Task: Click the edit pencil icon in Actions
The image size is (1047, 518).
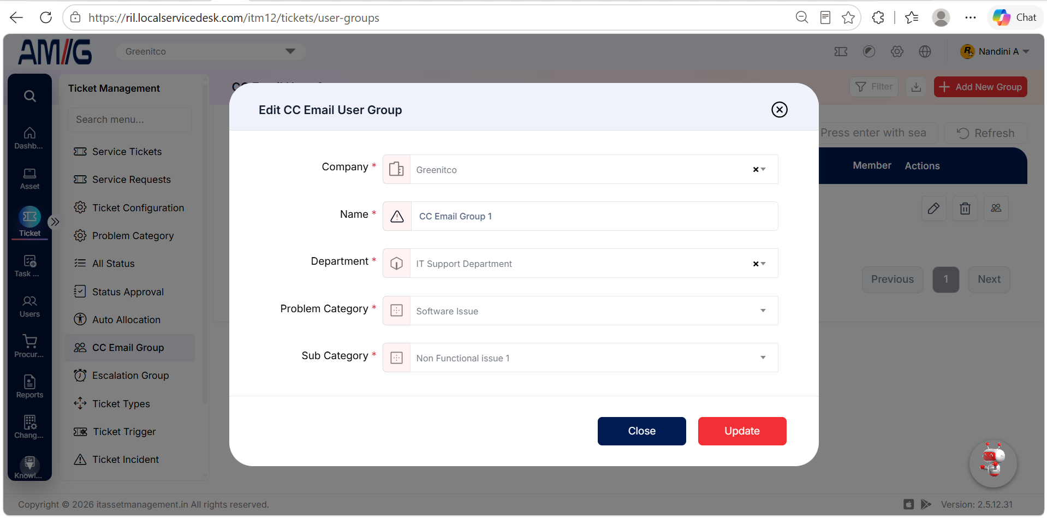Action: coord(933,208)
